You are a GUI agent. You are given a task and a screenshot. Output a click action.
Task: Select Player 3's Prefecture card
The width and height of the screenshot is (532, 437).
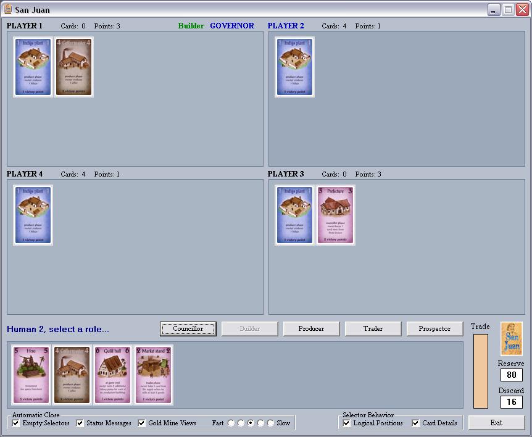tap(335, 215)
